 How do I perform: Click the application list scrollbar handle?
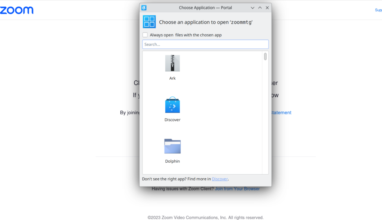[x=265, y=57]
